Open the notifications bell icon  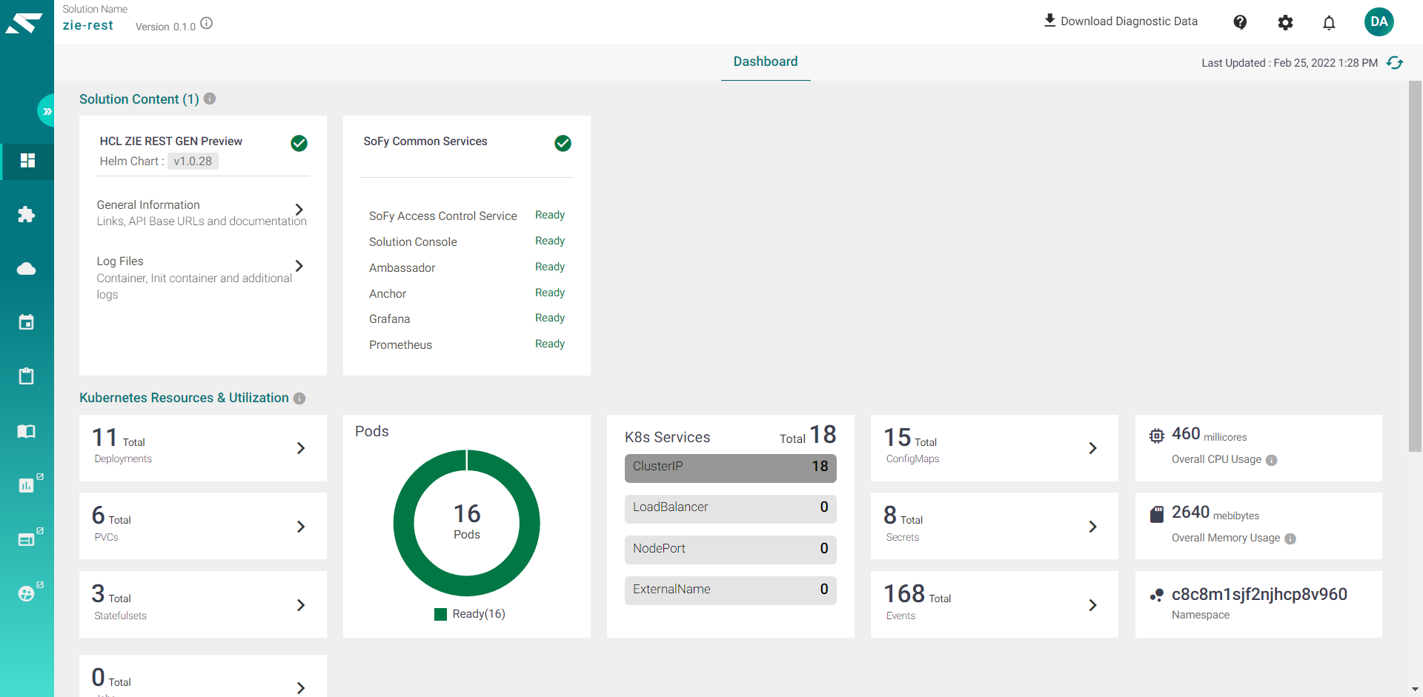pyautogui.click(x=1329, y=23)
